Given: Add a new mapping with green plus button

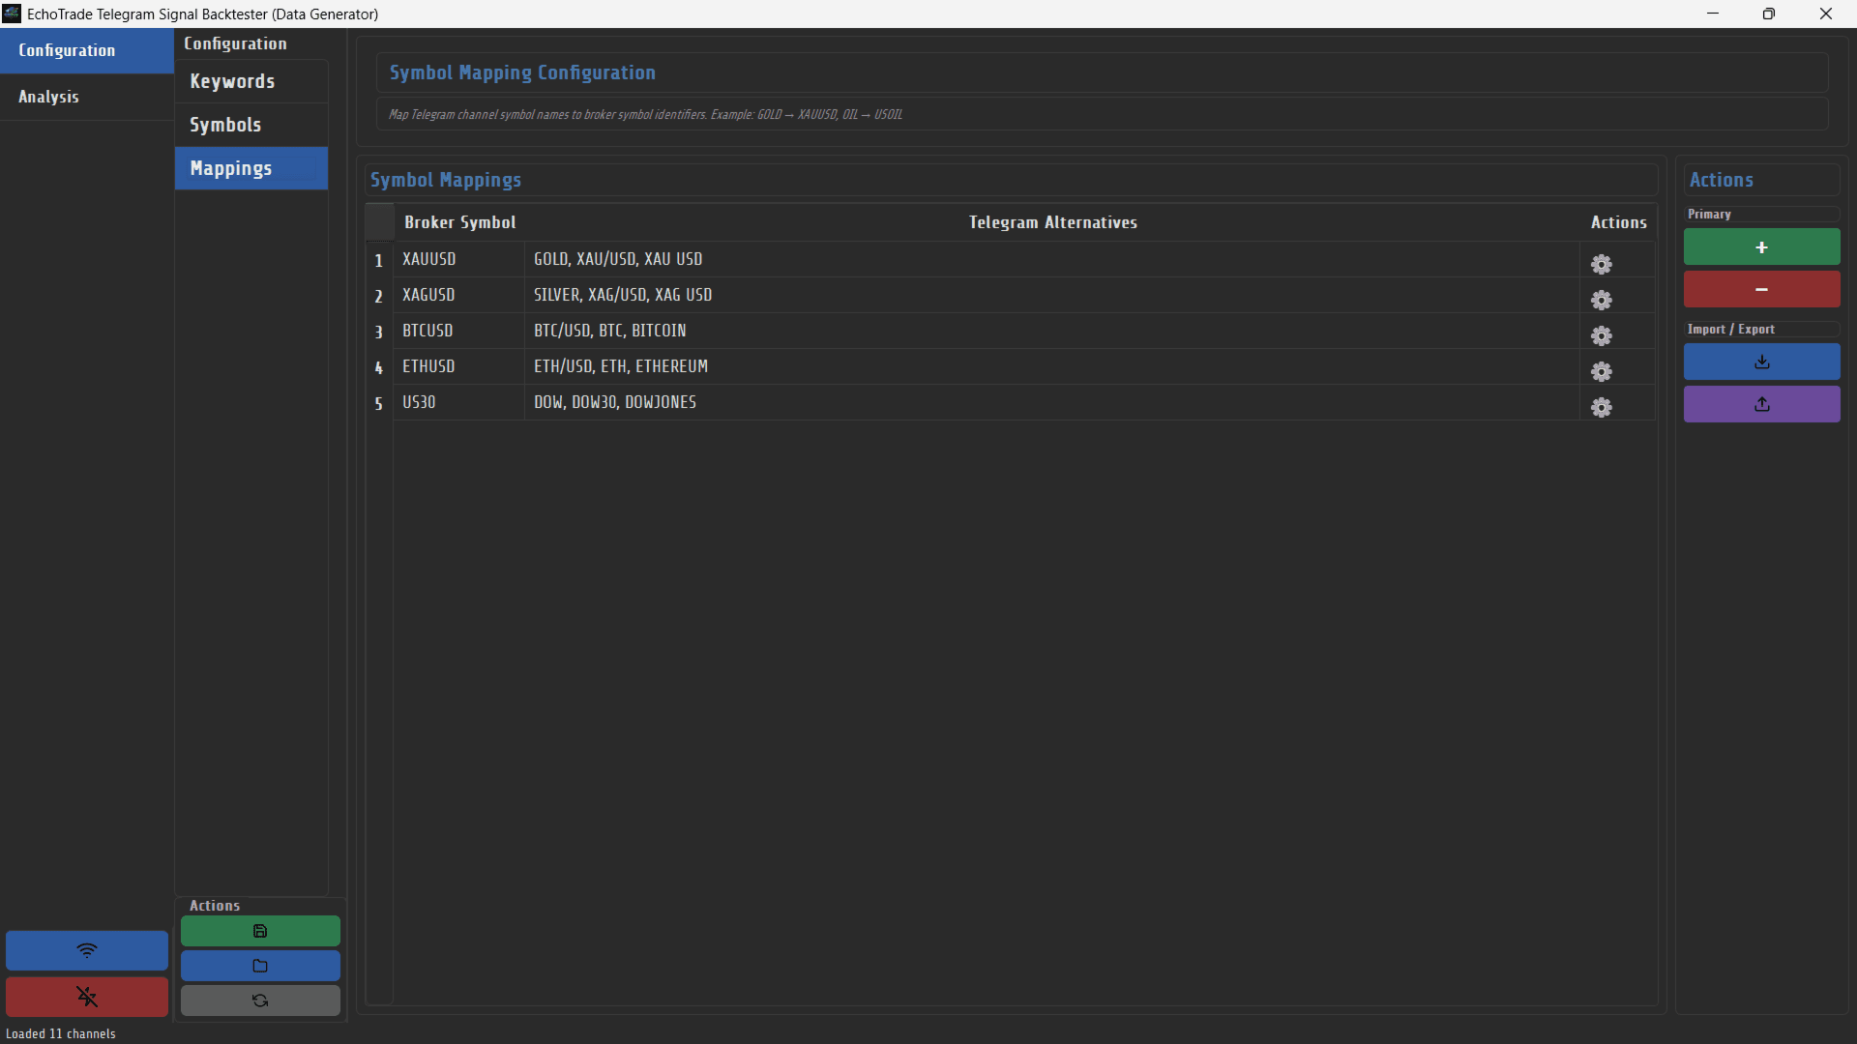Looking at the screenshot, I should pos(1761,246).
